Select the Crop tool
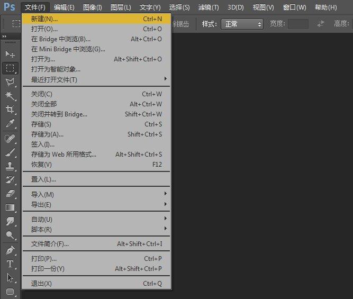The image size is (353, 299). pyautogui.click(x=10, y=110)
